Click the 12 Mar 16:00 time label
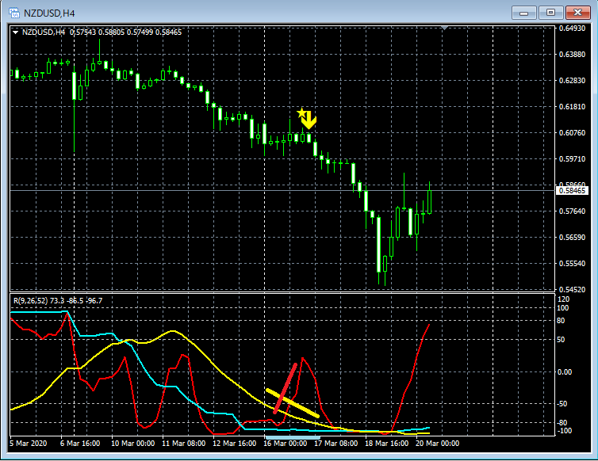This screenshot has height=461, width=598. [234, 444]
